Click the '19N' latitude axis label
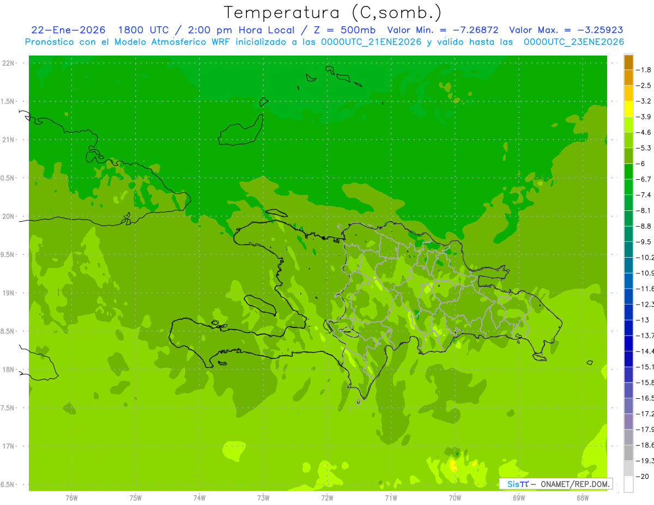This screenshot has width=654, height=505. pyautogui.click(x=9, y=293)
